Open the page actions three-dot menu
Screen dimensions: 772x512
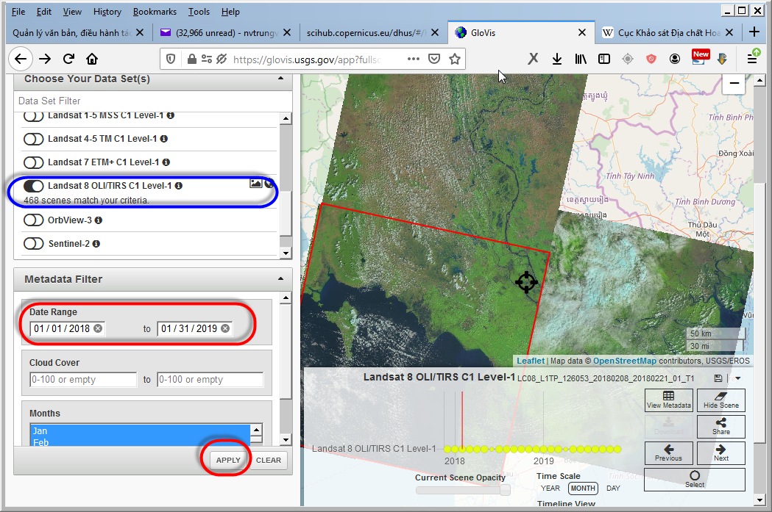click(x=414, y=59)
